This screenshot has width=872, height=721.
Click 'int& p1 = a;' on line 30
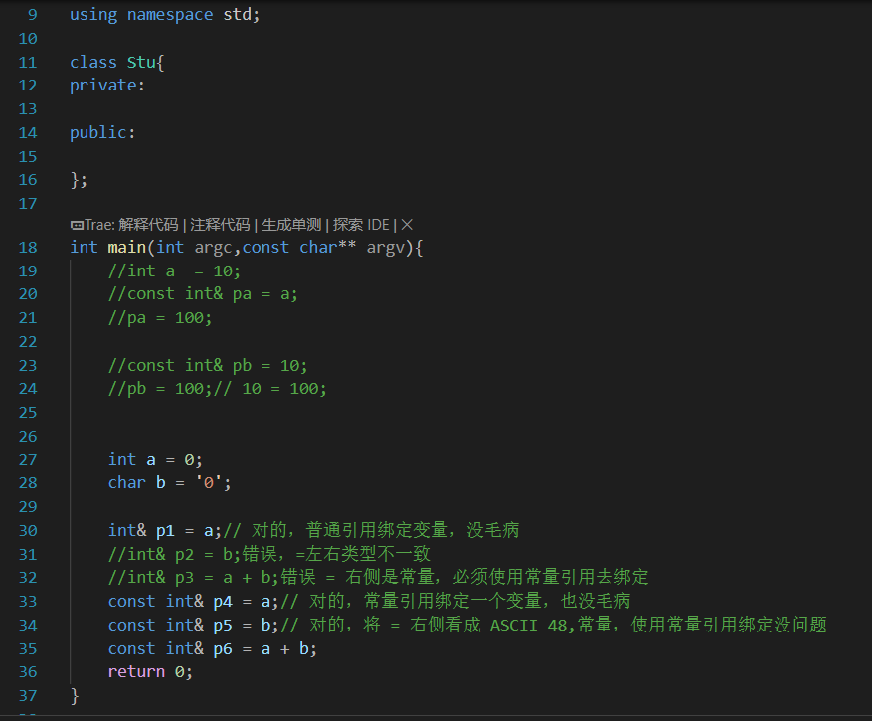tap(165, 531)
